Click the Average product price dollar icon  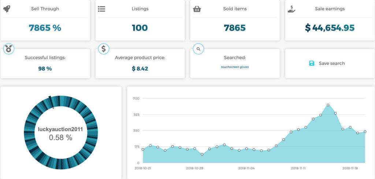point(104,49)
